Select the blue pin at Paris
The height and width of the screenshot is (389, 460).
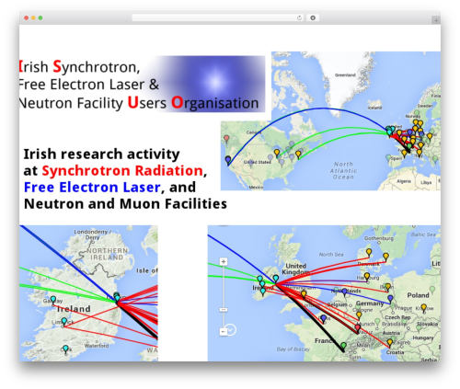[x=324, y=318]
